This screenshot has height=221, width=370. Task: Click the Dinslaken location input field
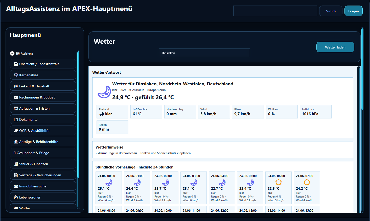(x=204, y=53)
